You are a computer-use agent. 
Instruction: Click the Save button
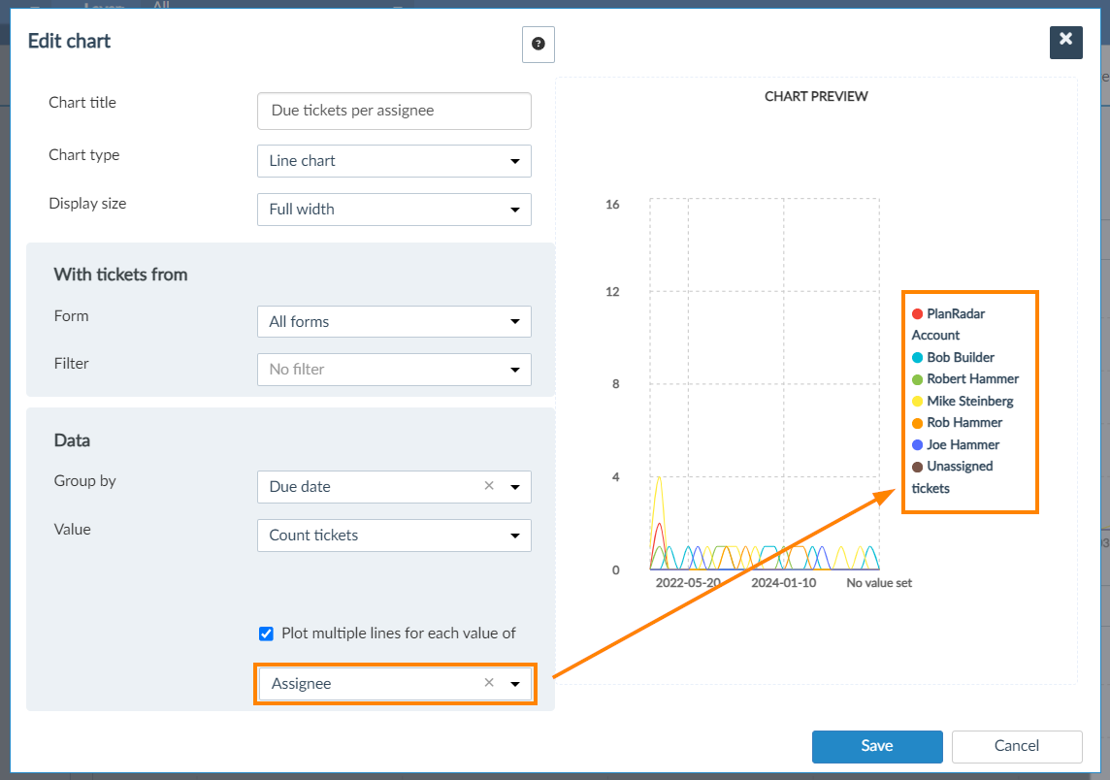coord(876,746)
